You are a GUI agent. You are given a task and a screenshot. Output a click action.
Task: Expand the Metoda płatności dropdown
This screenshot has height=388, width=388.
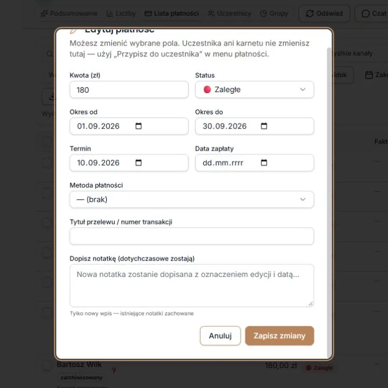(x=191, y=199)
